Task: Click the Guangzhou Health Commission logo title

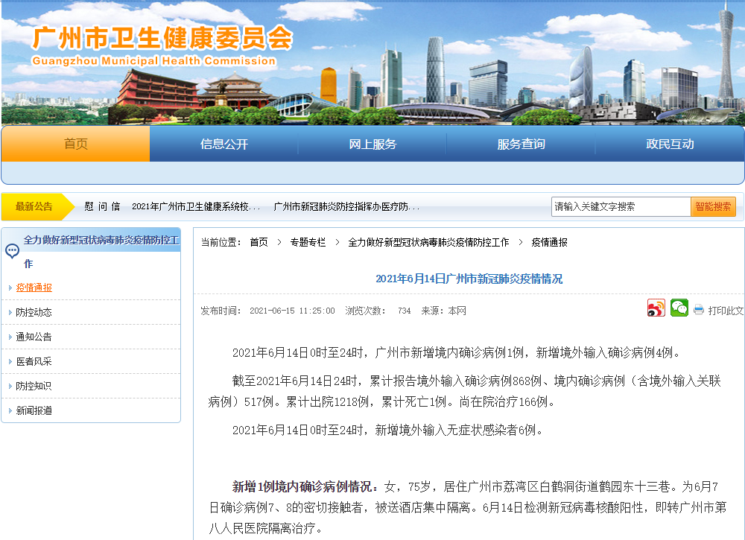Action: pyautogui.click(x=162, y=38)
